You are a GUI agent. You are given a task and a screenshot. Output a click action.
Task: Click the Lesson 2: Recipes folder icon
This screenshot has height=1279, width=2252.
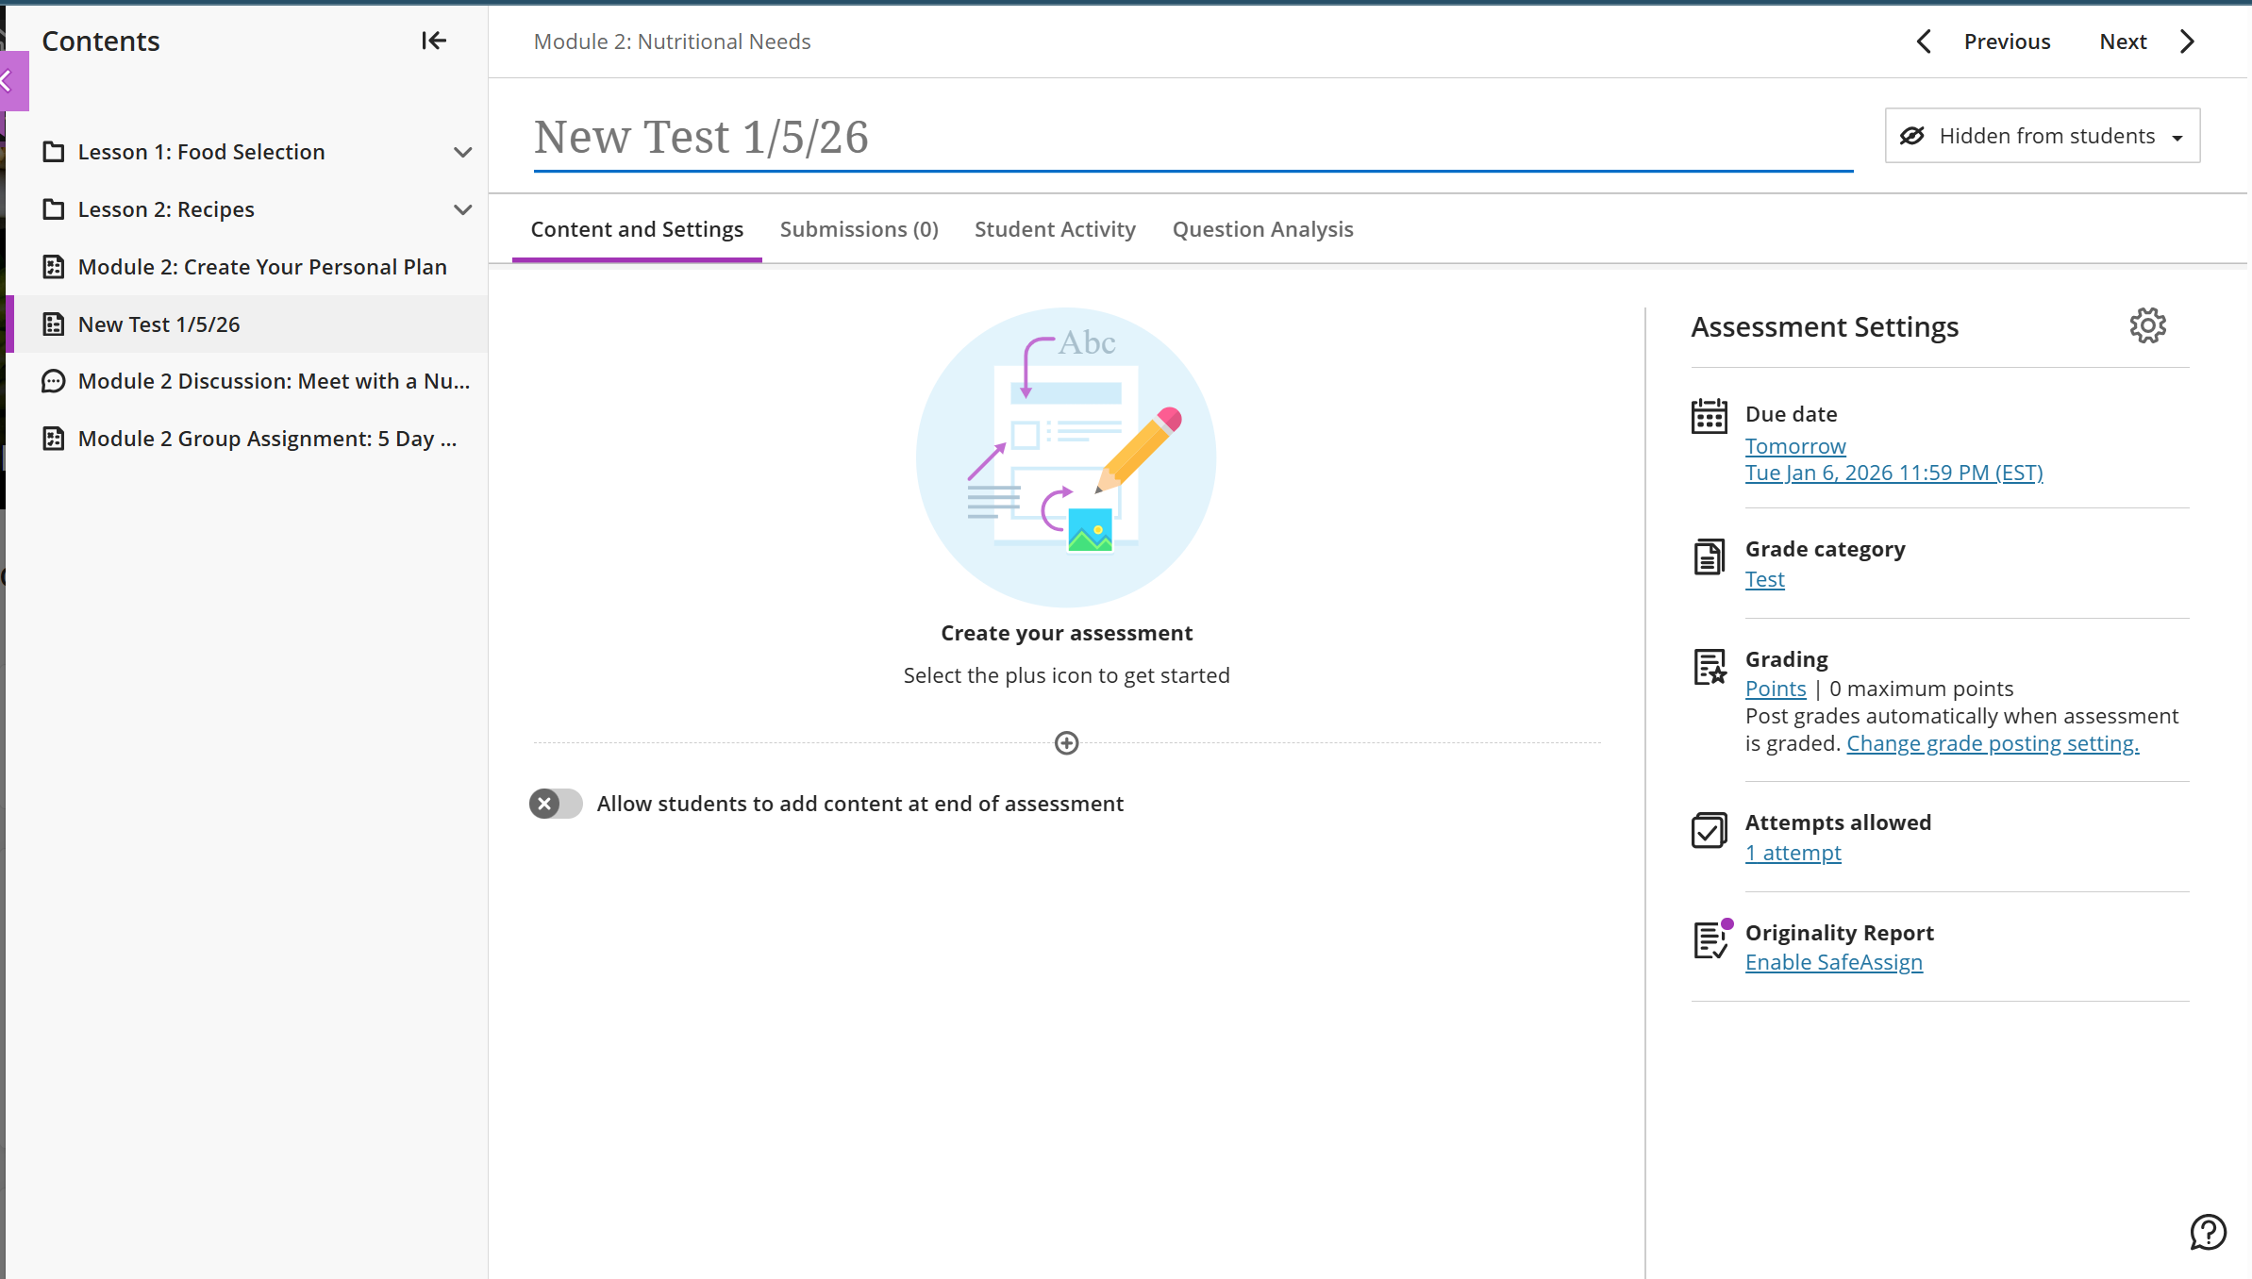tap(54, 209)
